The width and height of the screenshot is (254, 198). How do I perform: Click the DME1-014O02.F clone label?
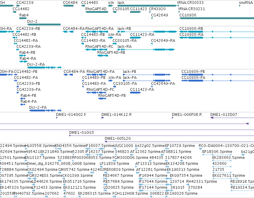point(71,115)
